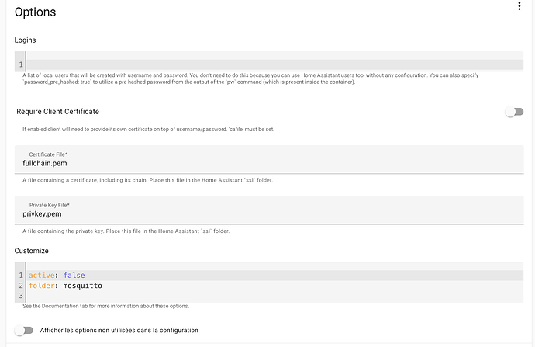Click the 'mosquitto' value text
535x347 pixels.
pyautogui.click(x=82, y=286)
